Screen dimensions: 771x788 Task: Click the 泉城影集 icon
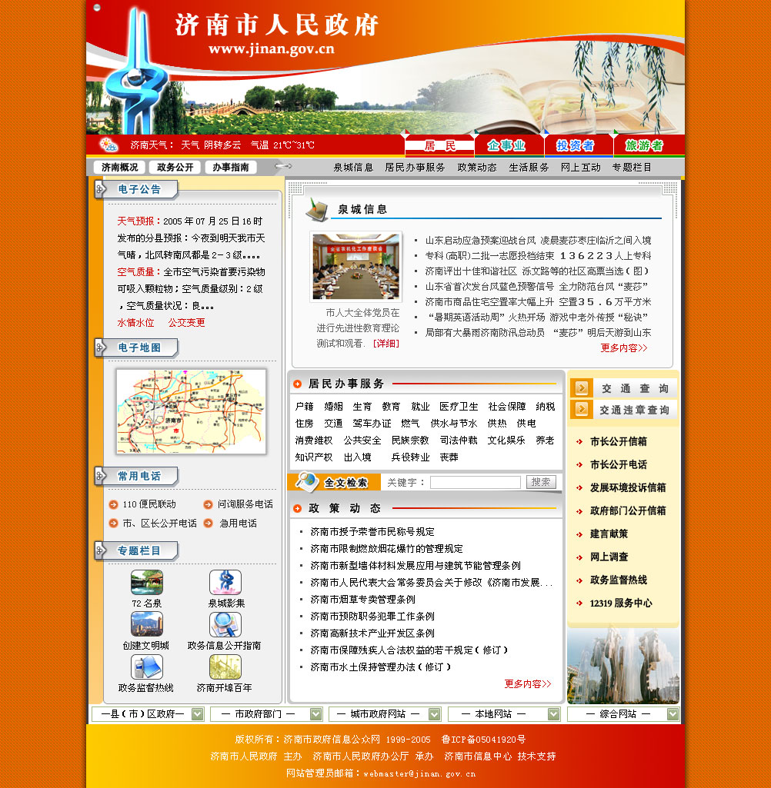(x=225, y=583)
